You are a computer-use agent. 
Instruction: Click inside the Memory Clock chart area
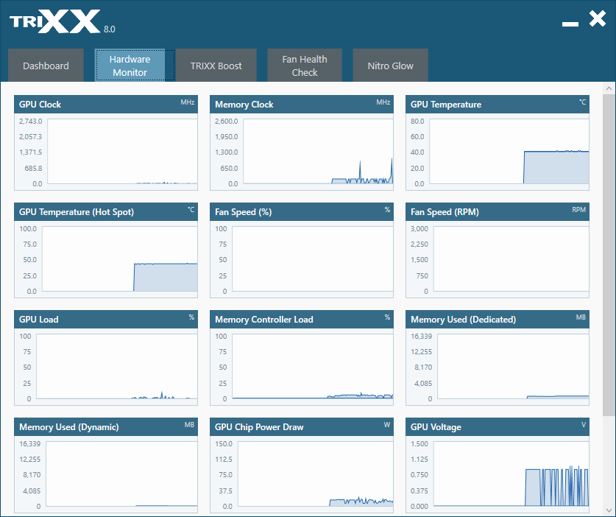click(x=318, y=152)
